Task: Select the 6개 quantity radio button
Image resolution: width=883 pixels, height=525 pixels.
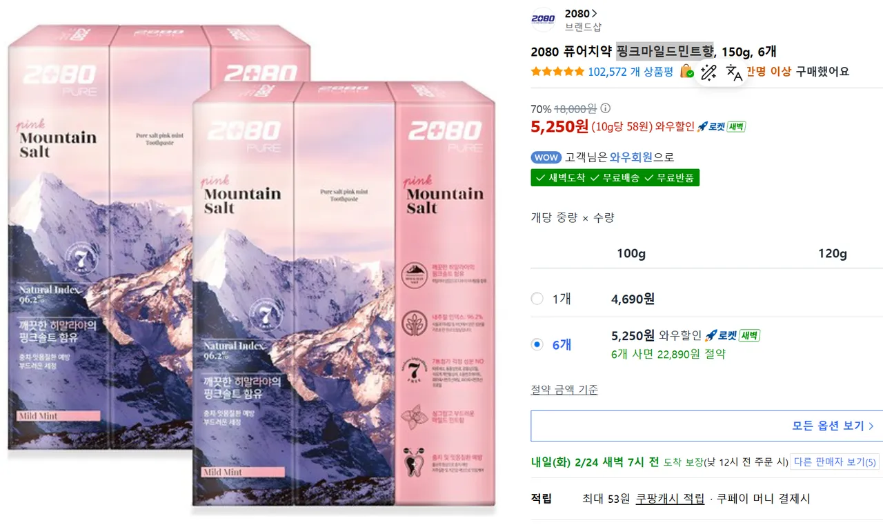Action: click(537, 344)
